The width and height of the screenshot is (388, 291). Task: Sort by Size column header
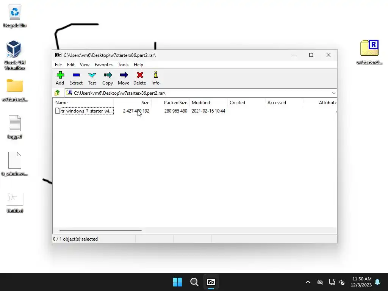click(x=133, y=102)
